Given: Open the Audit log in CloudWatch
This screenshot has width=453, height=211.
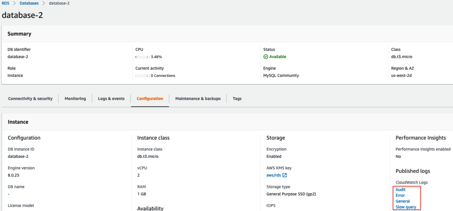Looking at the screenshot, I should [400, 190].
